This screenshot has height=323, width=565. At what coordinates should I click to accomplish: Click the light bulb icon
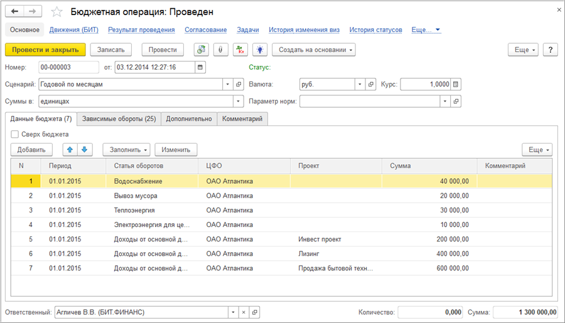tap(259, 50)
